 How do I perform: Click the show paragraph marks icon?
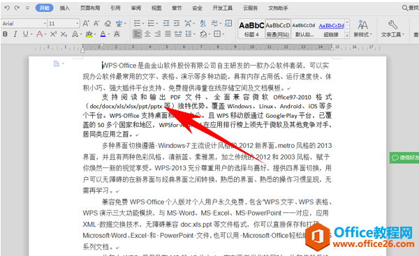214,24
